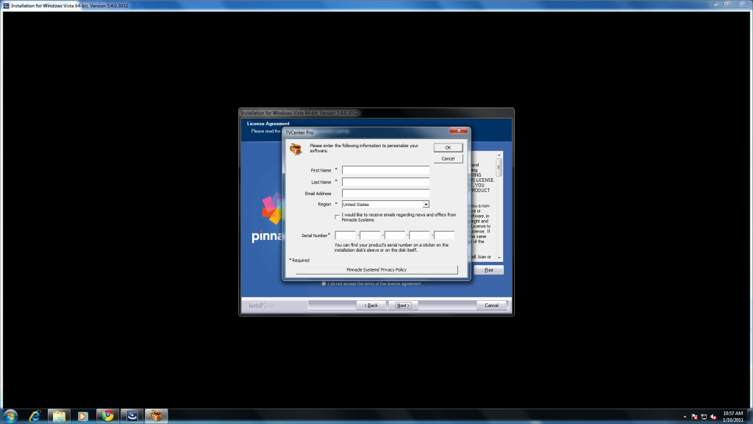Image resolution: width=753 pixels, height=424 pixels.
Task: Focus the second Serial Number box
Action: point(370,235)
